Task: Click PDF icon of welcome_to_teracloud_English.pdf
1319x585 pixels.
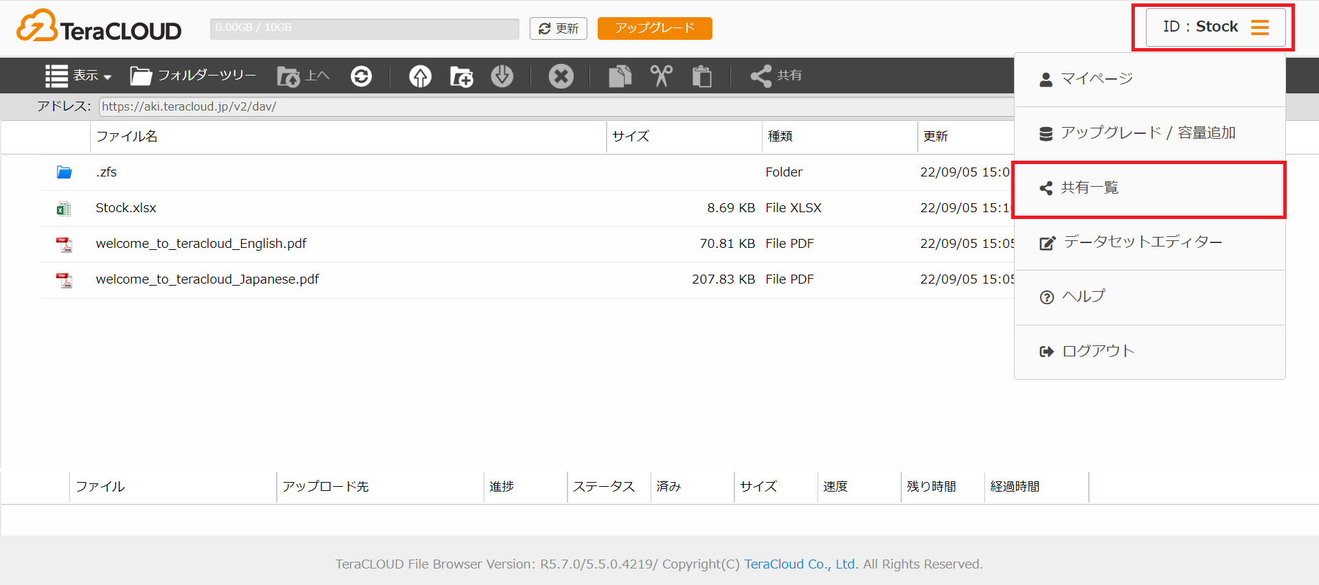Action: (64, 244)
